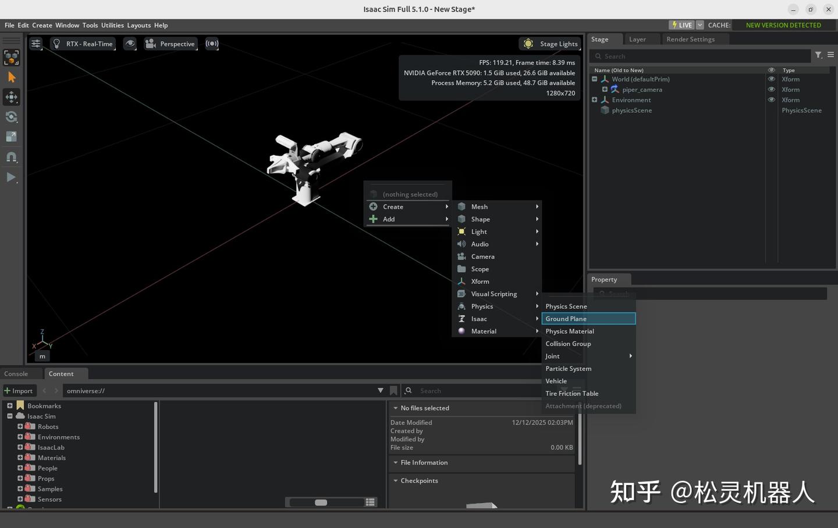The image size is (838, 528).
Task: Choose Physics Scene in the submenu
Action: pos(588,306)
